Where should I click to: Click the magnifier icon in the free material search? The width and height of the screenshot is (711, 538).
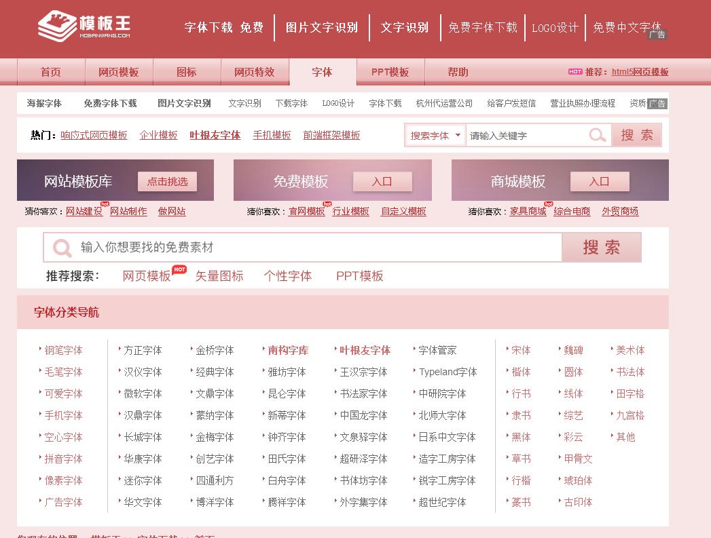(x=60, y=247)
